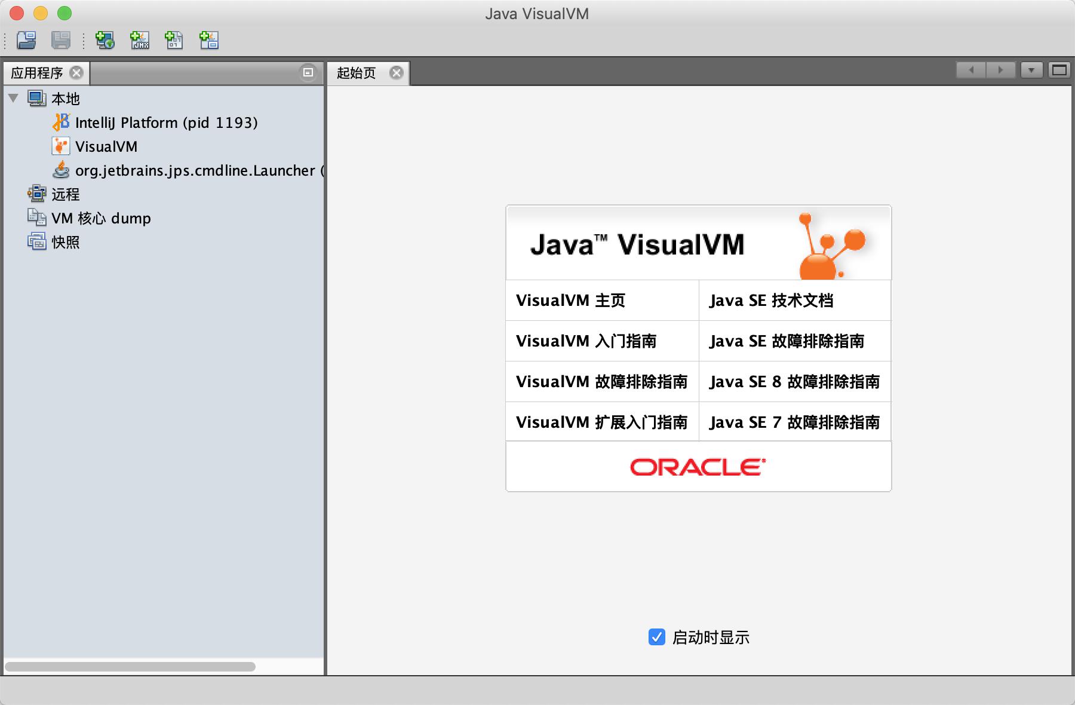Click the applications panel horizontal scrollbar
This screenshot has width=1075, height=705.
pos(130,666)
